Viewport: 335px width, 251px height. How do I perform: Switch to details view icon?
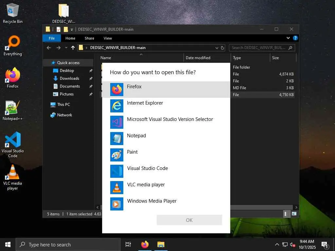pos(286,214)
